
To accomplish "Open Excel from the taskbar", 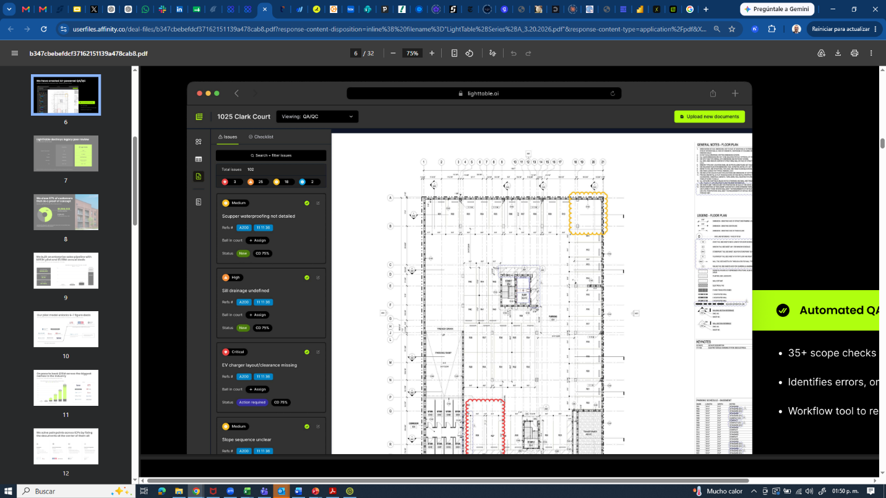I will (247, 491).
